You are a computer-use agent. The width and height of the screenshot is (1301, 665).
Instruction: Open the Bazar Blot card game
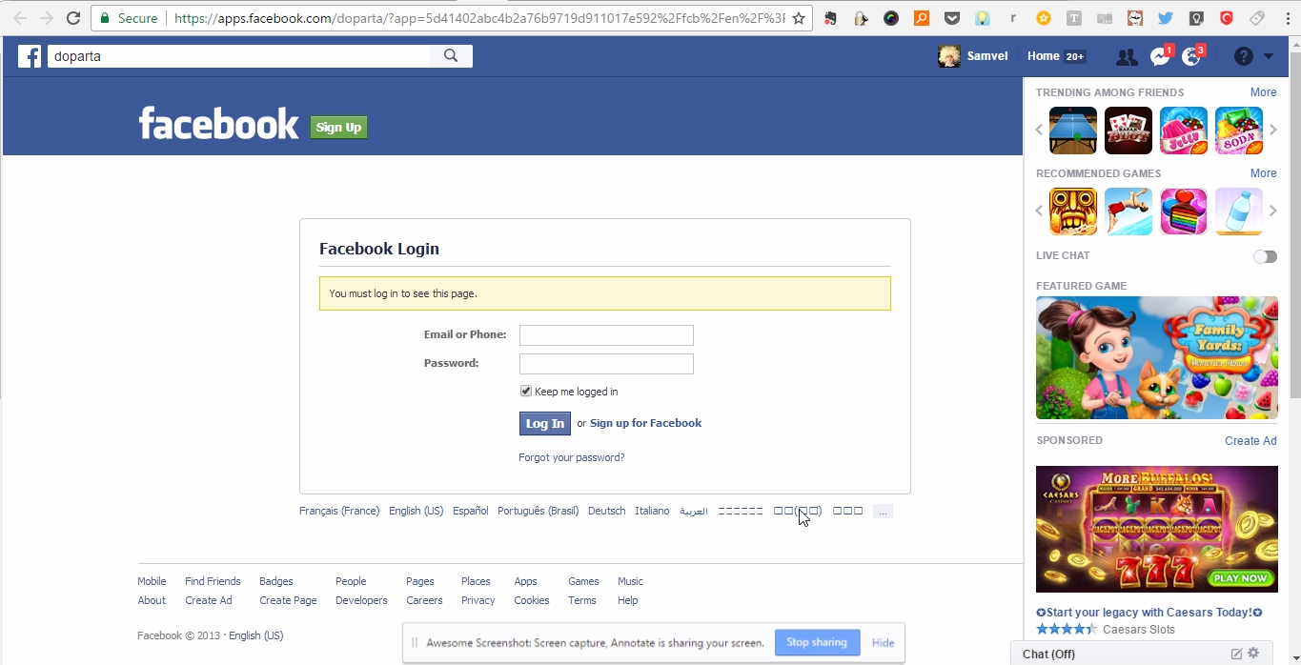point(1128,131)
